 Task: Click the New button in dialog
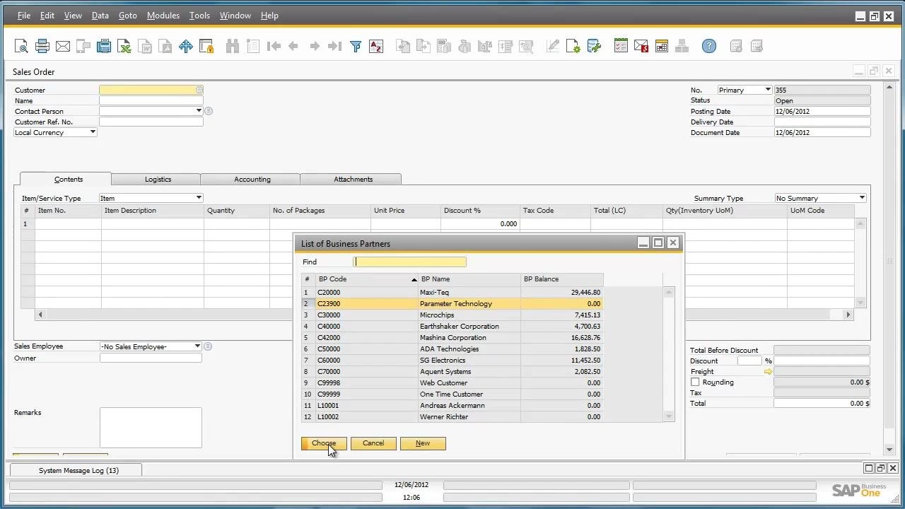coord(423,443)
